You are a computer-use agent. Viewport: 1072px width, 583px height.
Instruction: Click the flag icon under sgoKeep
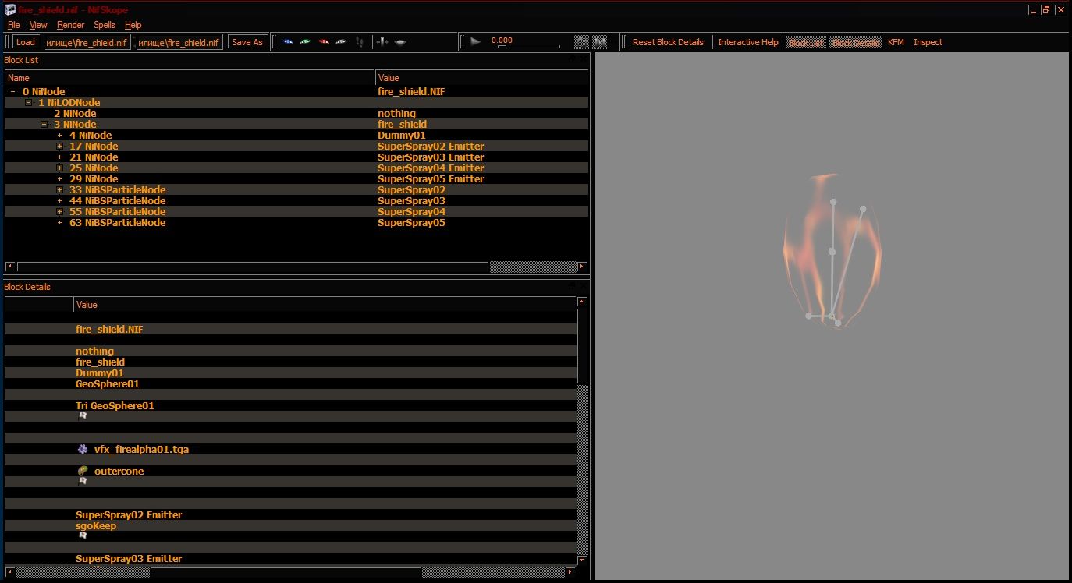[83, 535]
